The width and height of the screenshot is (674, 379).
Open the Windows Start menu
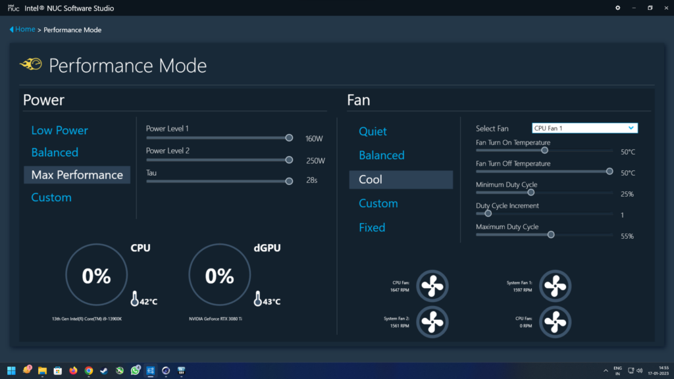pos(11,370)
